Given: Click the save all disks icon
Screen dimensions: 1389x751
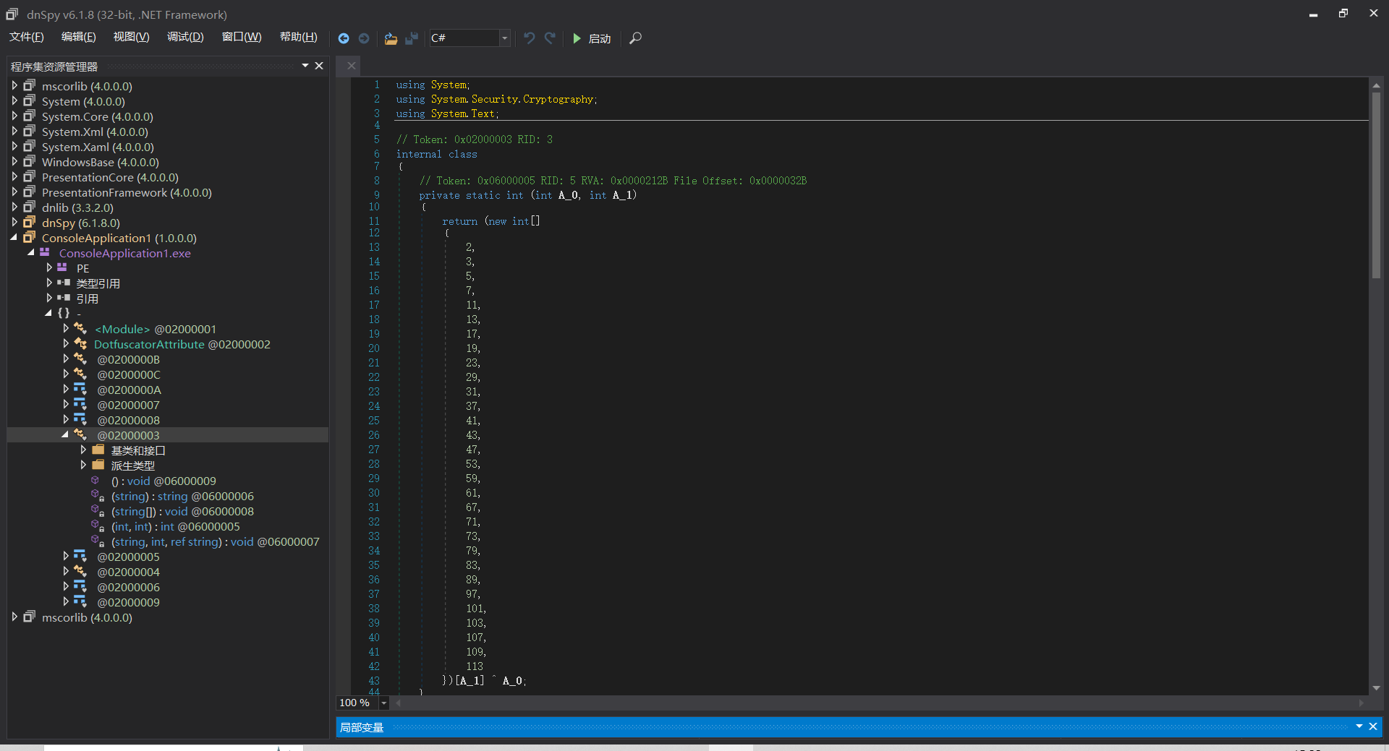Looking at the screenshot, I should (412, 38).
